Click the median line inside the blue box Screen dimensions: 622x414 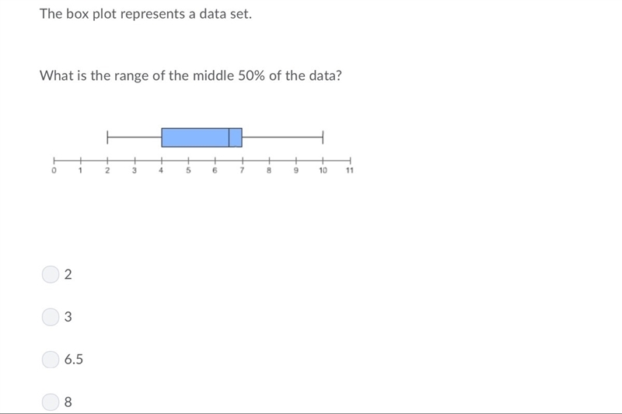coord(229,137)
